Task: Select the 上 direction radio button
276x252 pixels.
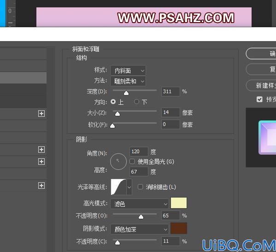Action: click(113, 102)
